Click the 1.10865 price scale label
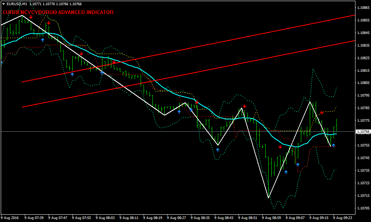Viewport: 371px width, 222px height. 362,7
